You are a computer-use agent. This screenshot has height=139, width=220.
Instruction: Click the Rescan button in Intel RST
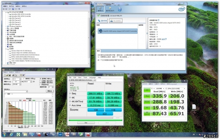(x=102, y=21)
